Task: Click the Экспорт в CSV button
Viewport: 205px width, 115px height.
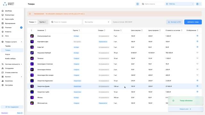Action: coord(175,22)
